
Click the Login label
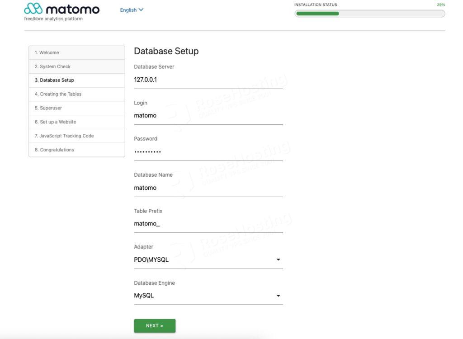[141, 103]
